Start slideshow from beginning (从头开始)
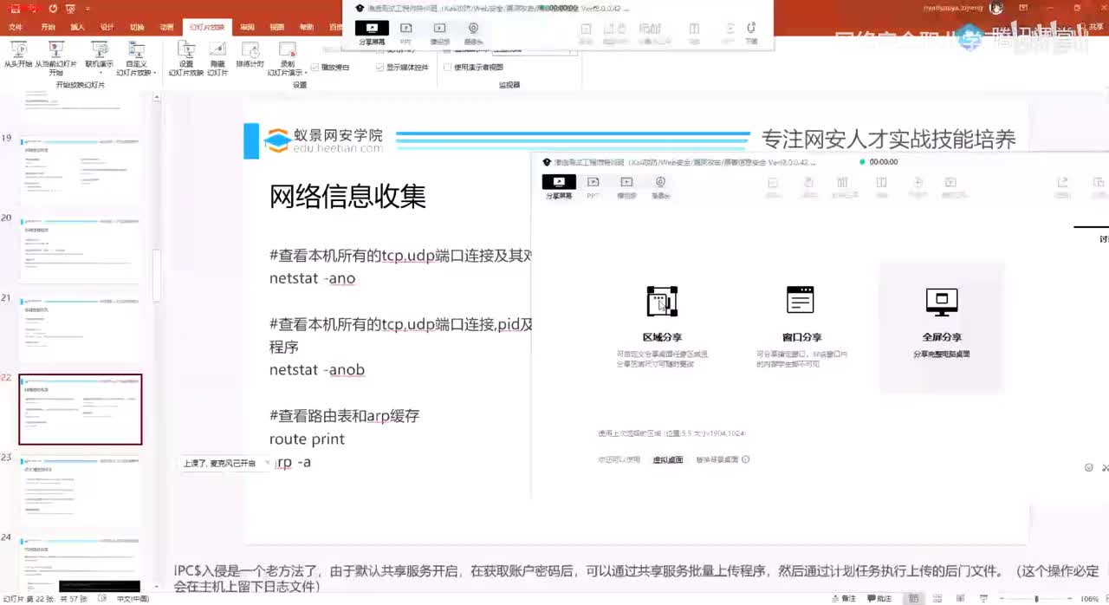The image size is (1109, 605). click(x=17, y=56)
